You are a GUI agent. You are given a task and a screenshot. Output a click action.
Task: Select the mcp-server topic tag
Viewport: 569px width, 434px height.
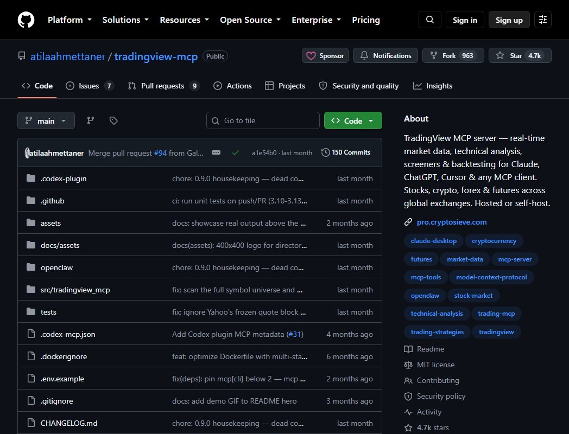[x=515, y=259]
